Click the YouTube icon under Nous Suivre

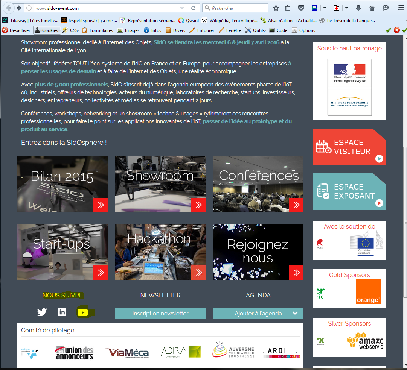83,312
